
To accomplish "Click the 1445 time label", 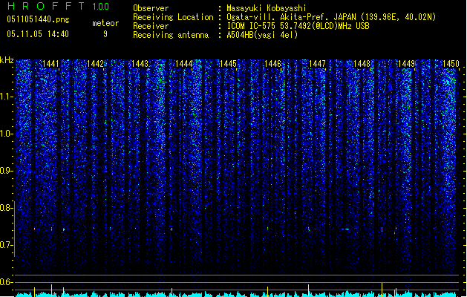I will tap(228, 64).
